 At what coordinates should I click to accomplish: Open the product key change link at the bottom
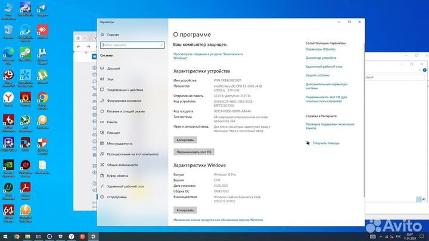point(218,220)
